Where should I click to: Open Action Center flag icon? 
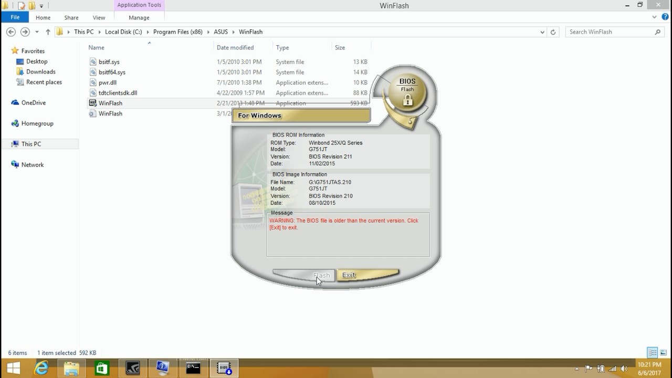tap(589, 369)
